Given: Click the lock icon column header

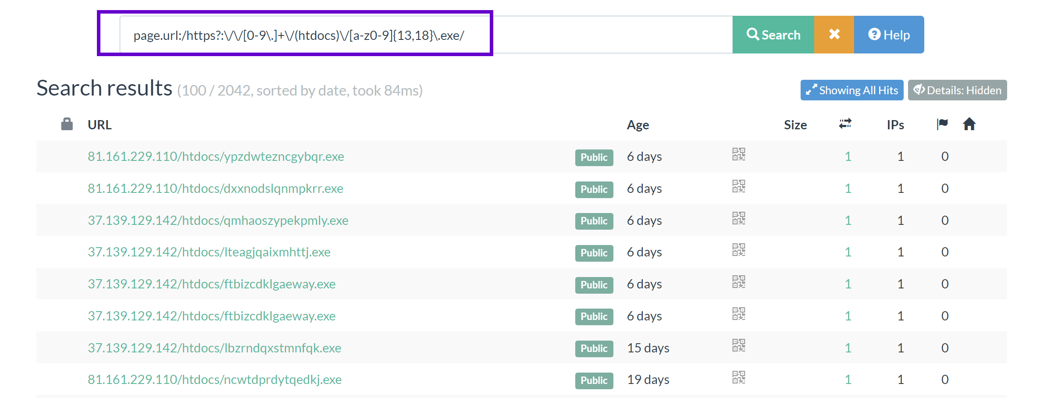Looking at the screenshot, I should pyautogui.click(x=66, y=124).
